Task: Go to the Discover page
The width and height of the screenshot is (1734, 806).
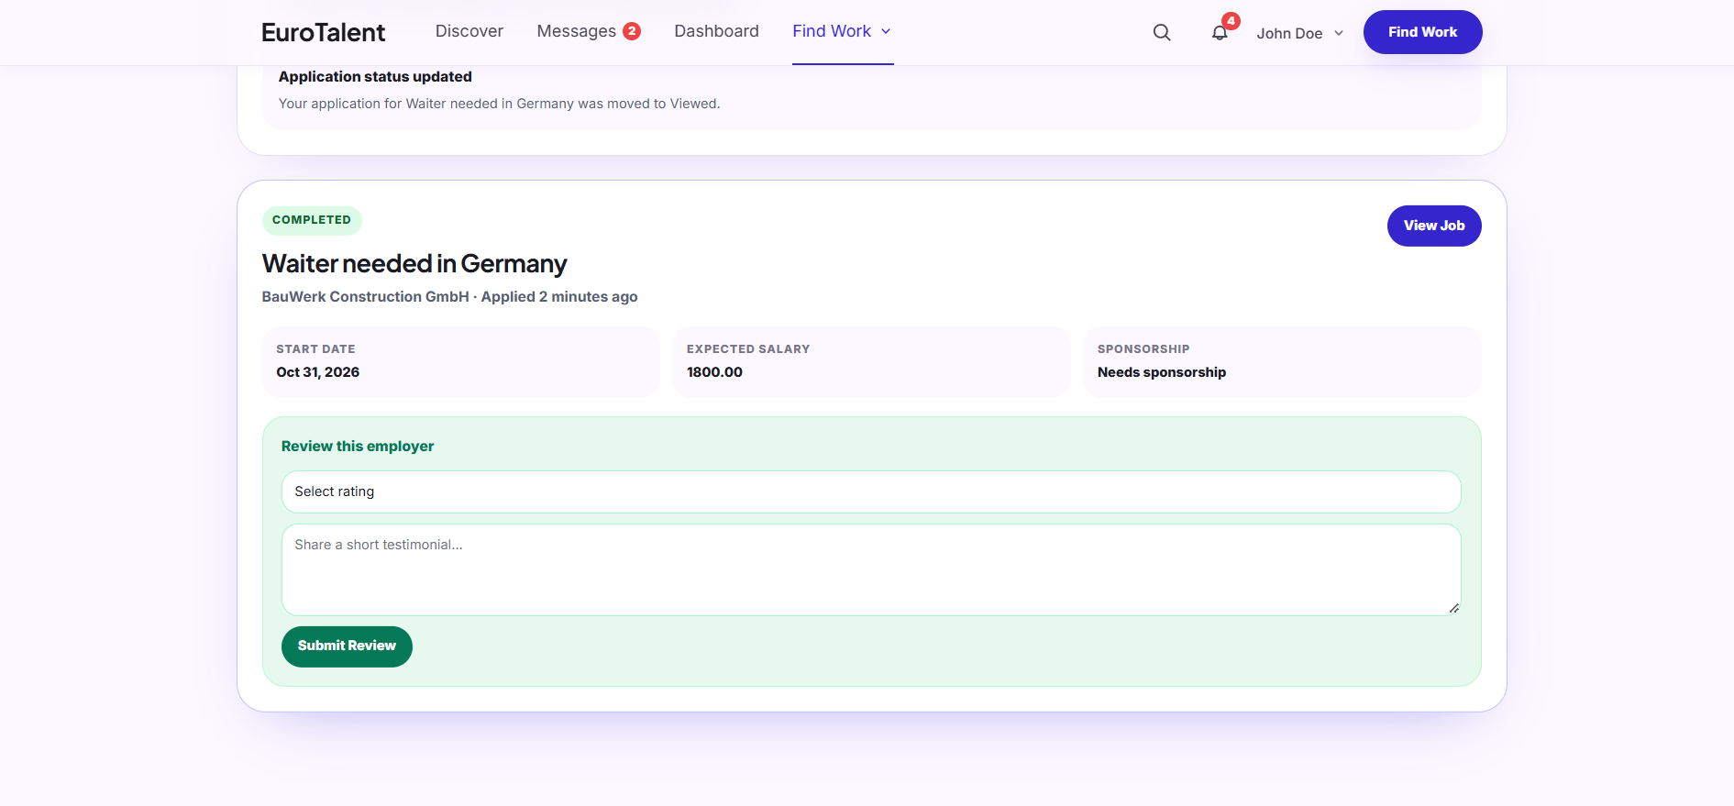Action: tap(469, 31)
